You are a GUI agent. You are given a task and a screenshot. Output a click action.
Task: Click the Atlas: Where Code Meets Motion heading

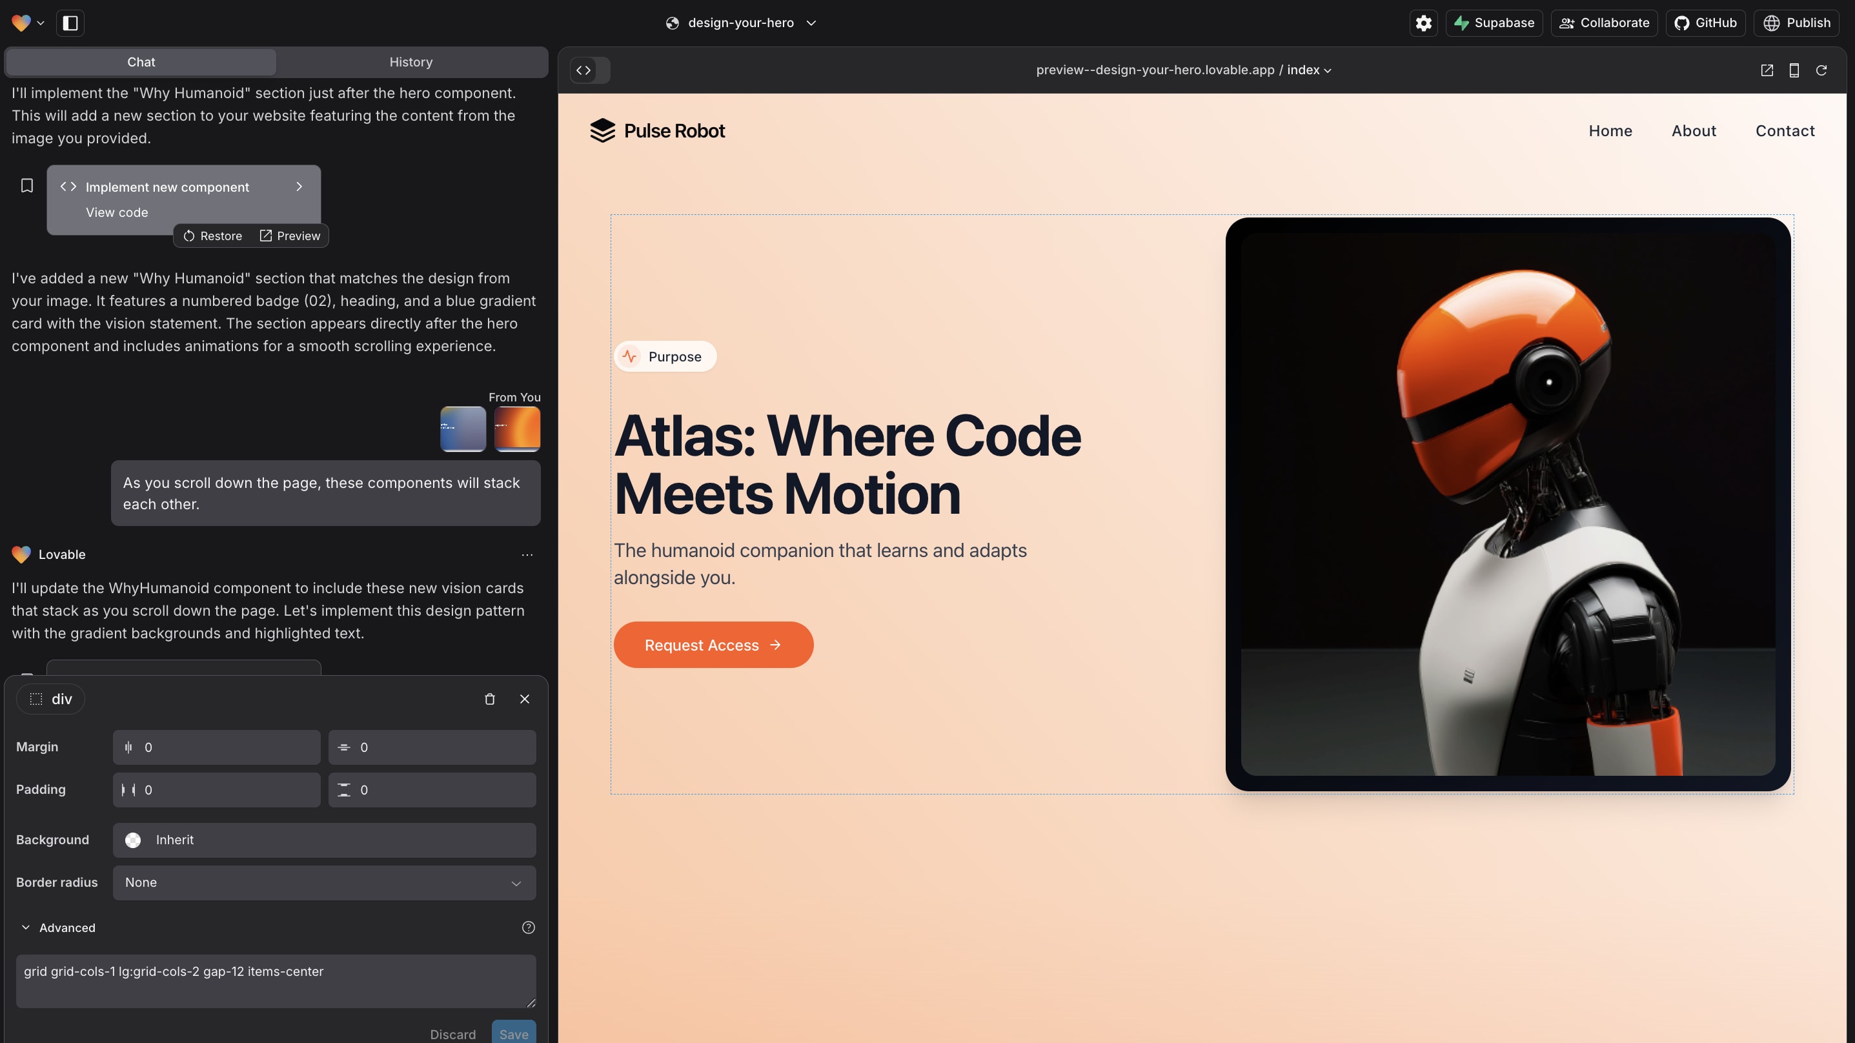tap(847, 465)
